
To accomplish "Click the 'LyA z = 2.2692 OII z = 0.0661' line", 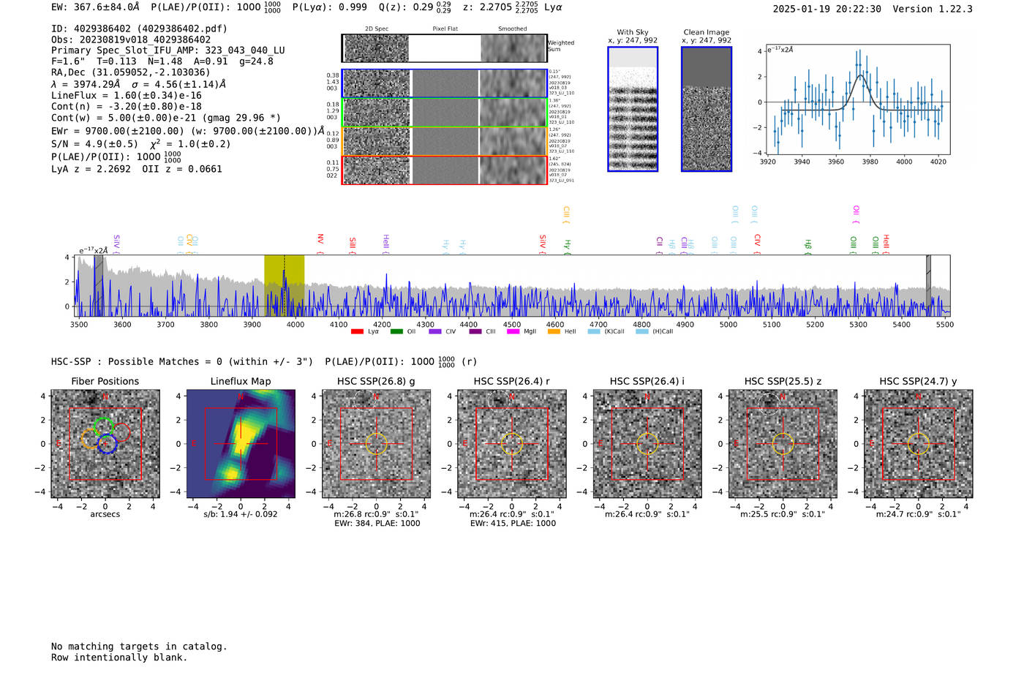I will tap(137, 169).
